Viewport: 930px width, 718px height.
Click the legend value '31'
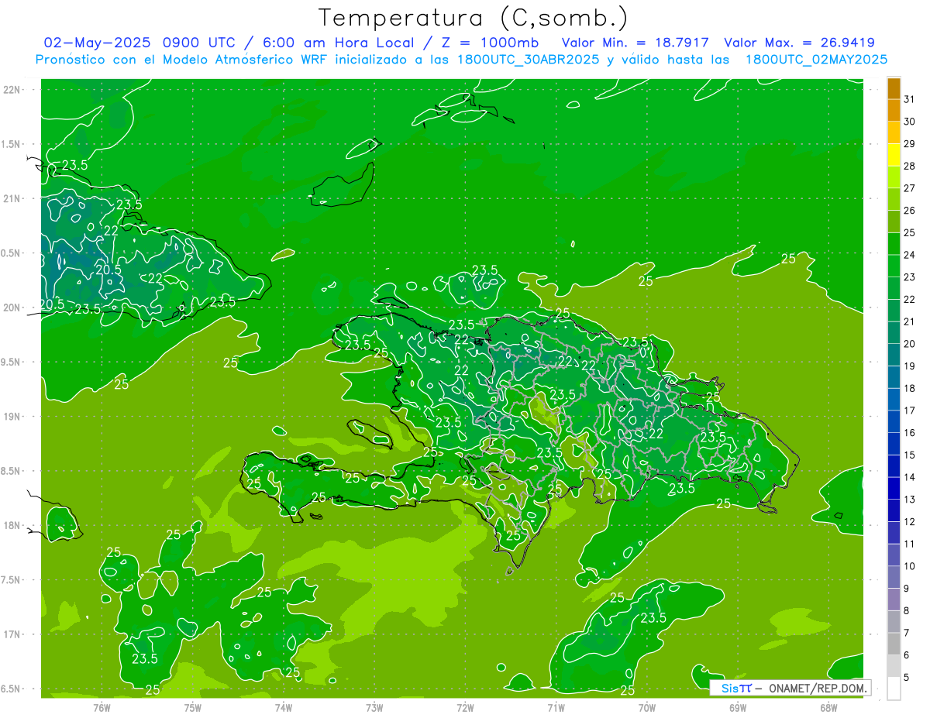pos(909,99)
